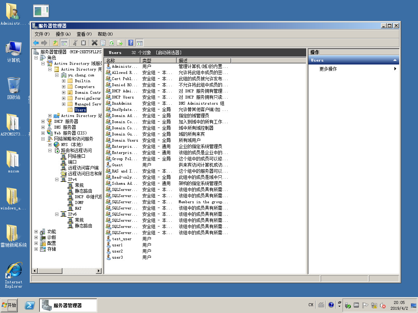This screenshot has width=418, height=313.
Task: Collapse the IPv4 tree node
Action: click(57, 179)
